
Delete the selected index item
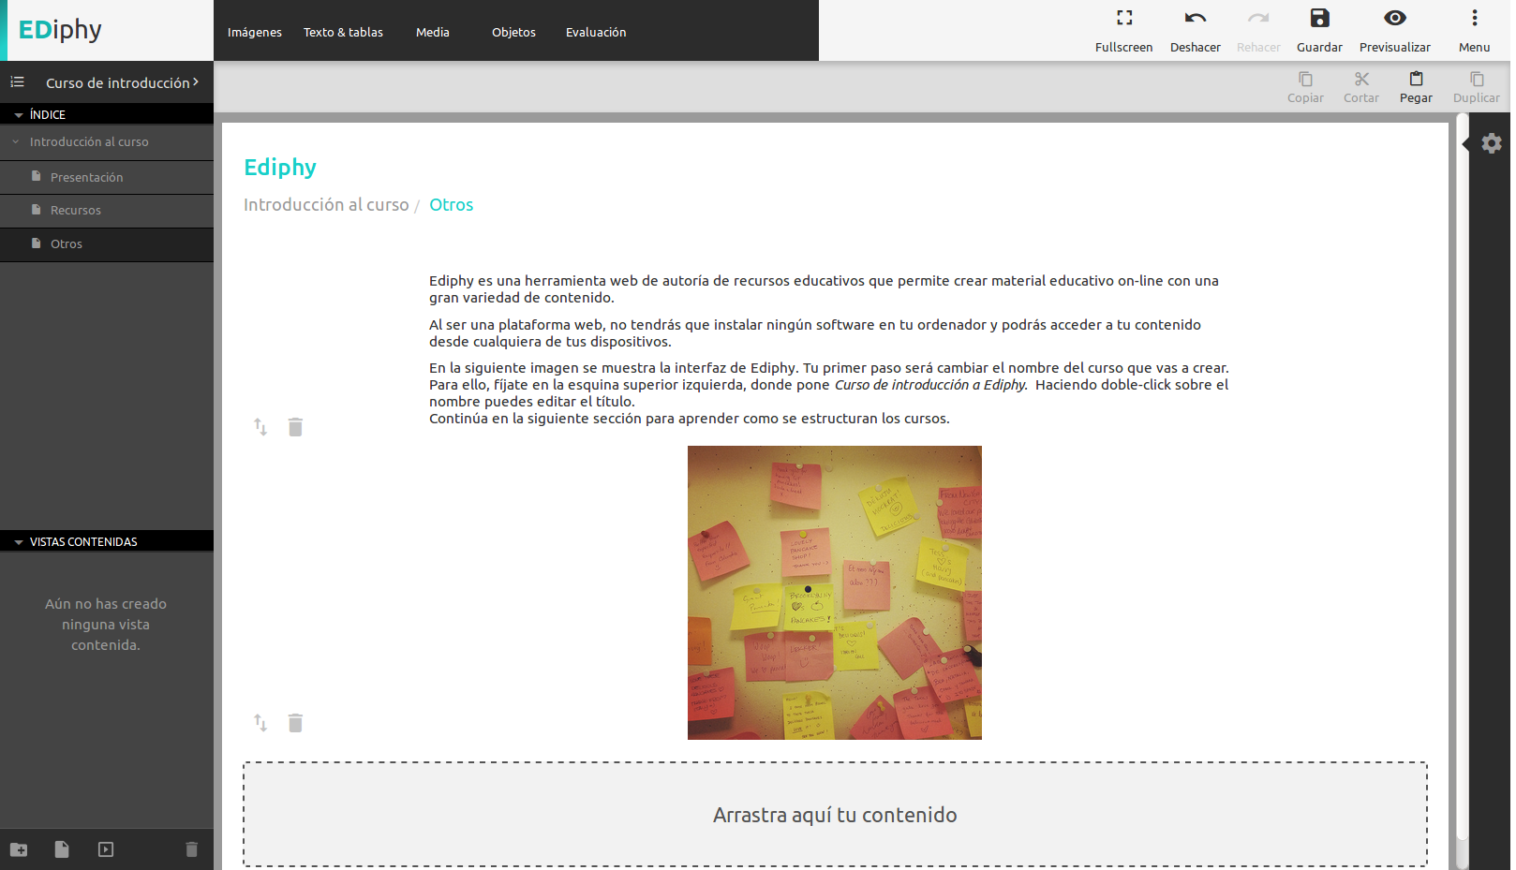[191, 849]
